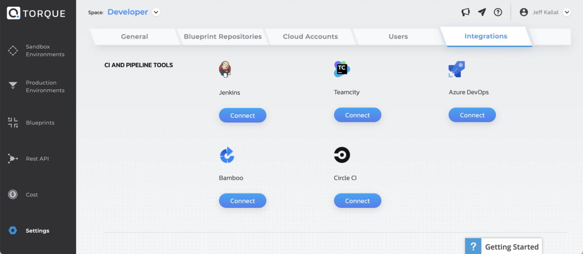Image resolution: width=583 pixels, height=254 pixels.
Task: Open the announcements megaphone icon
Action: 465,12
